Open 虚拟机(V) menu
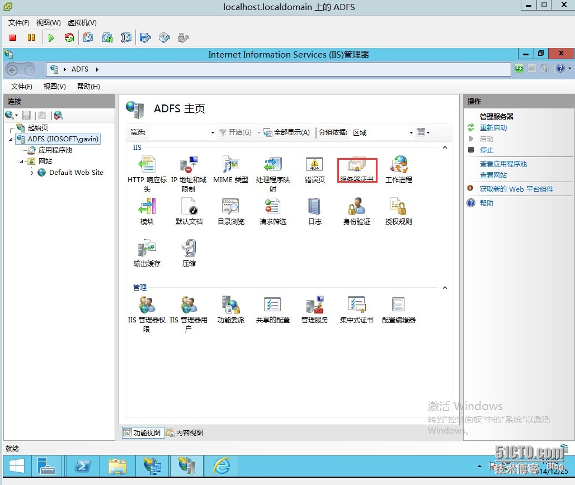Image resolution: width=575 pixels, height=485 pixels. tap(82, 23)
